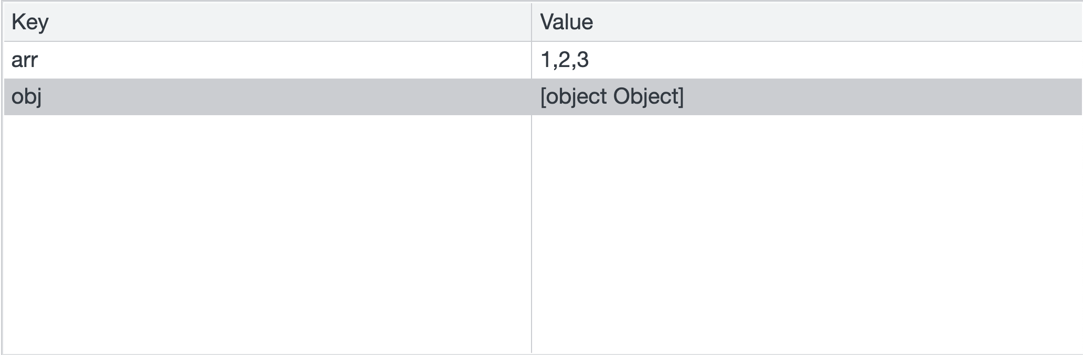Screen dimensions: 1083x355
Task: Click blank space right of 1,2,3 in arr row
Action: click(835, 60)
